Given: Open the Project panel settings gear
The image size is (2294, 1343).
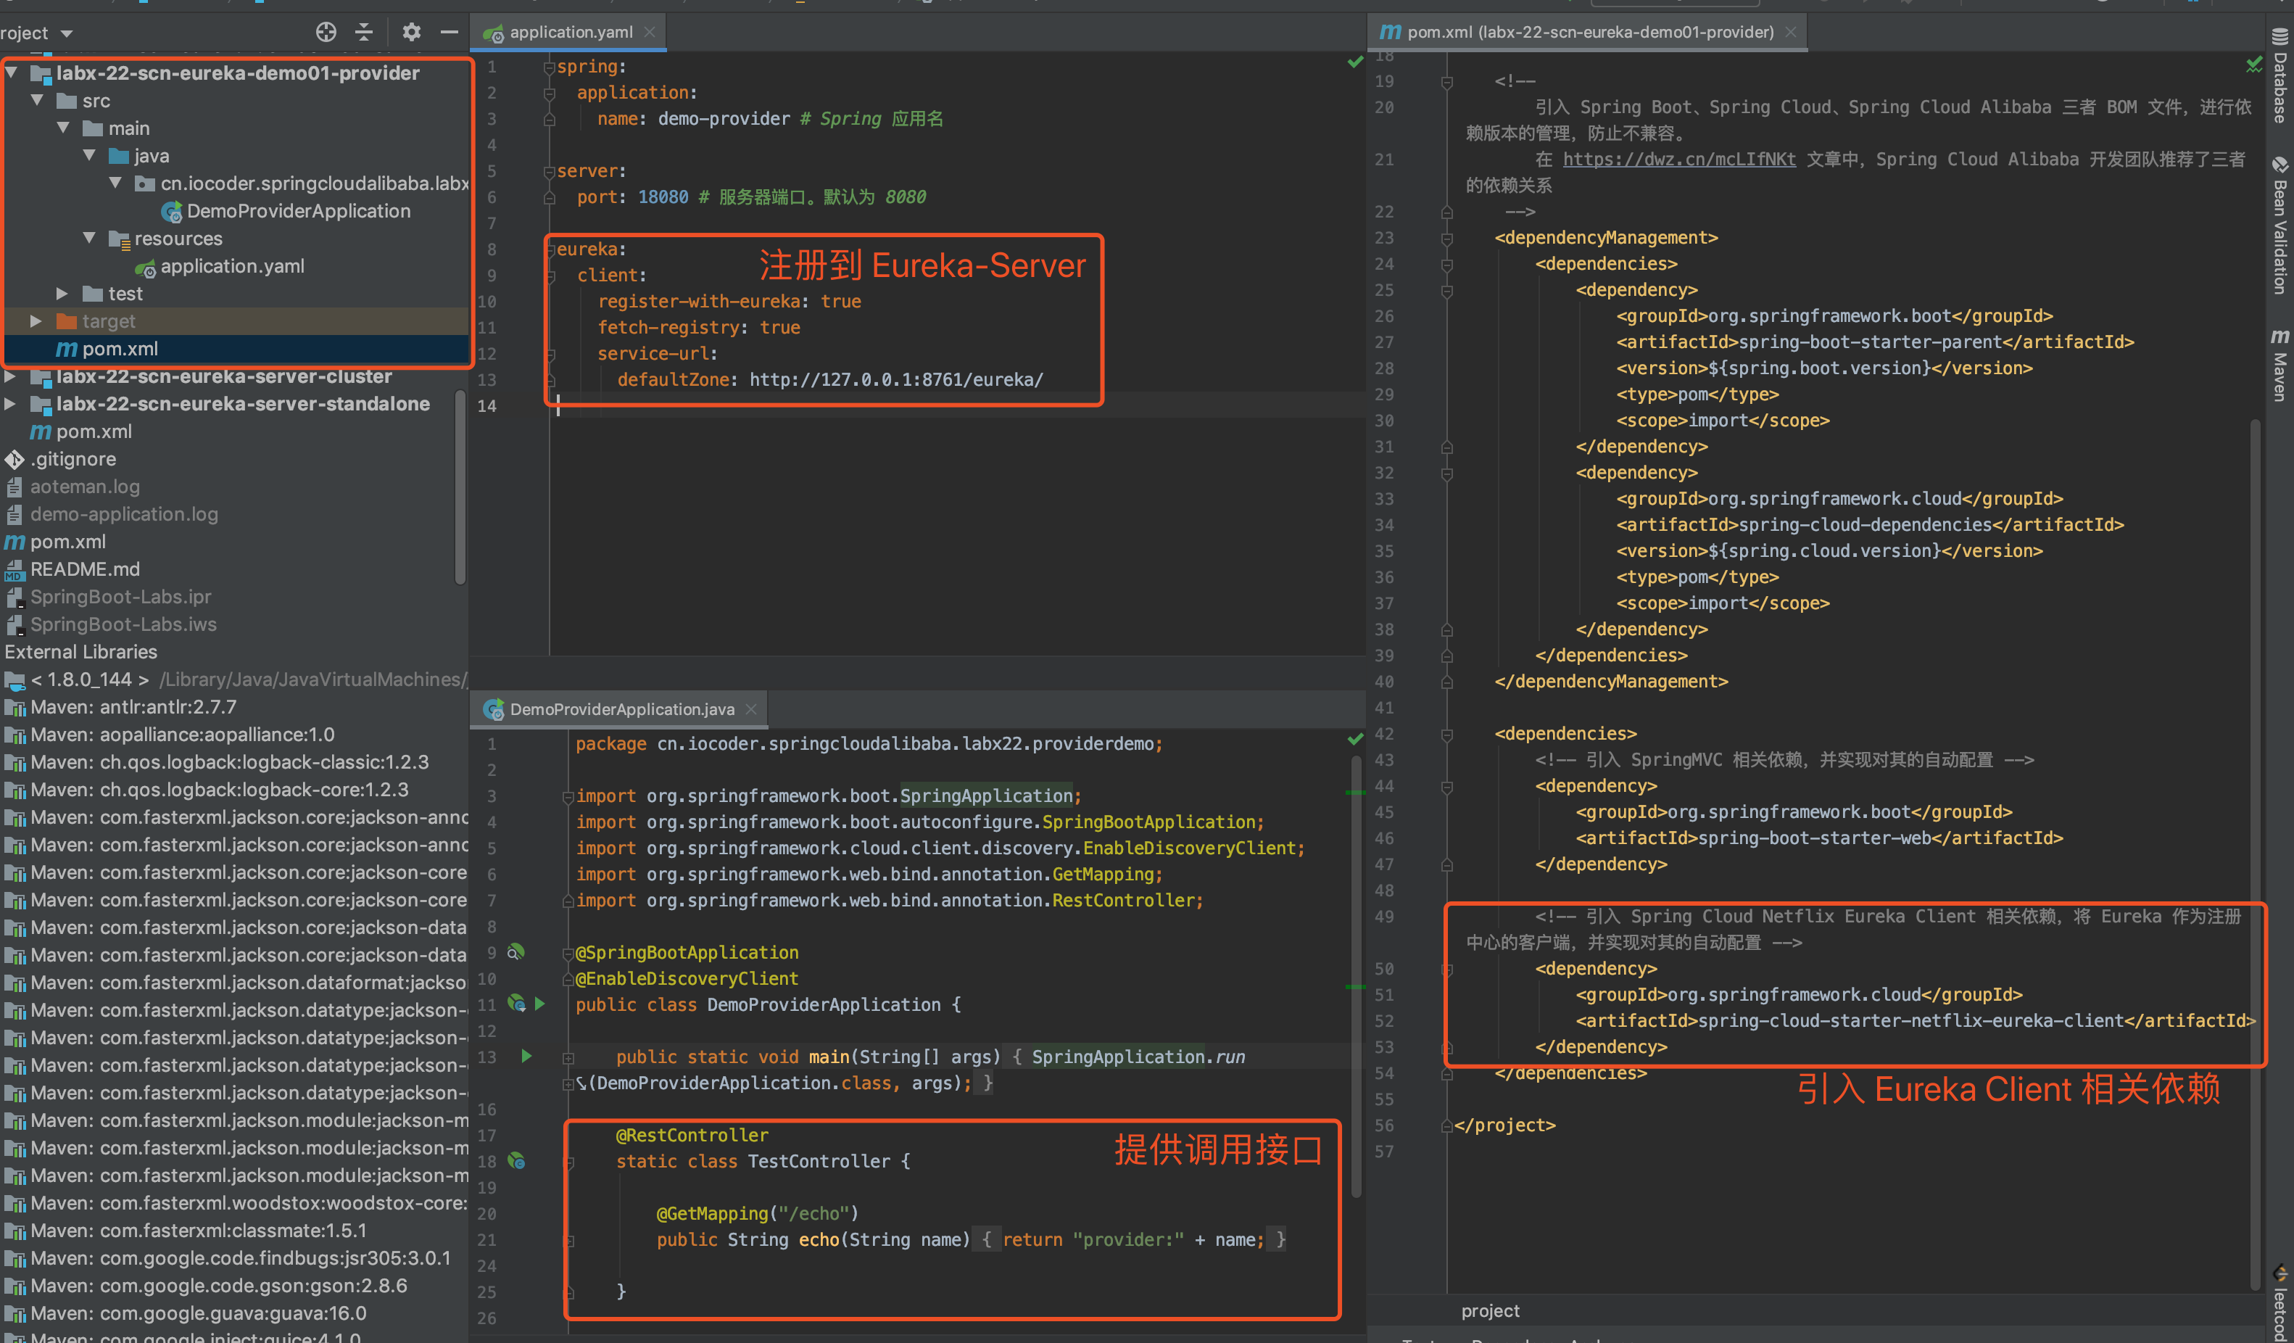Looking at the screenshot, I should pyautogui.click(x=412, y=32).
